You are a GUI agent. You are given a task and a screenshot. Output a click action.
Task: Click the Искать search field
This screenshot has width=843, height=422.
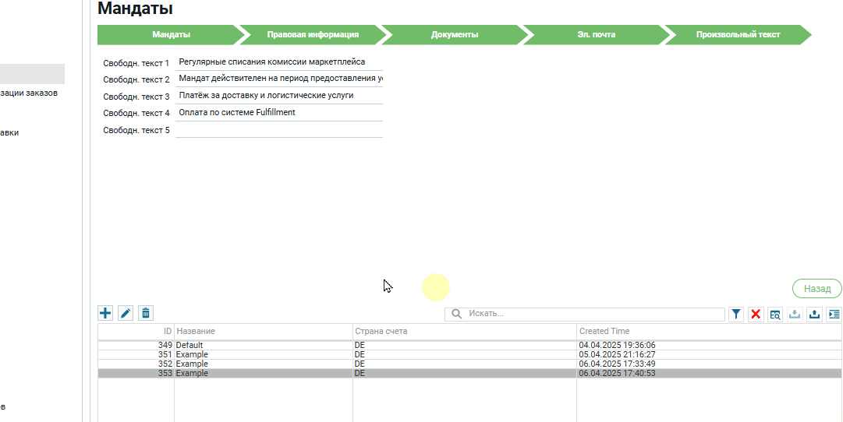point(593,314)
